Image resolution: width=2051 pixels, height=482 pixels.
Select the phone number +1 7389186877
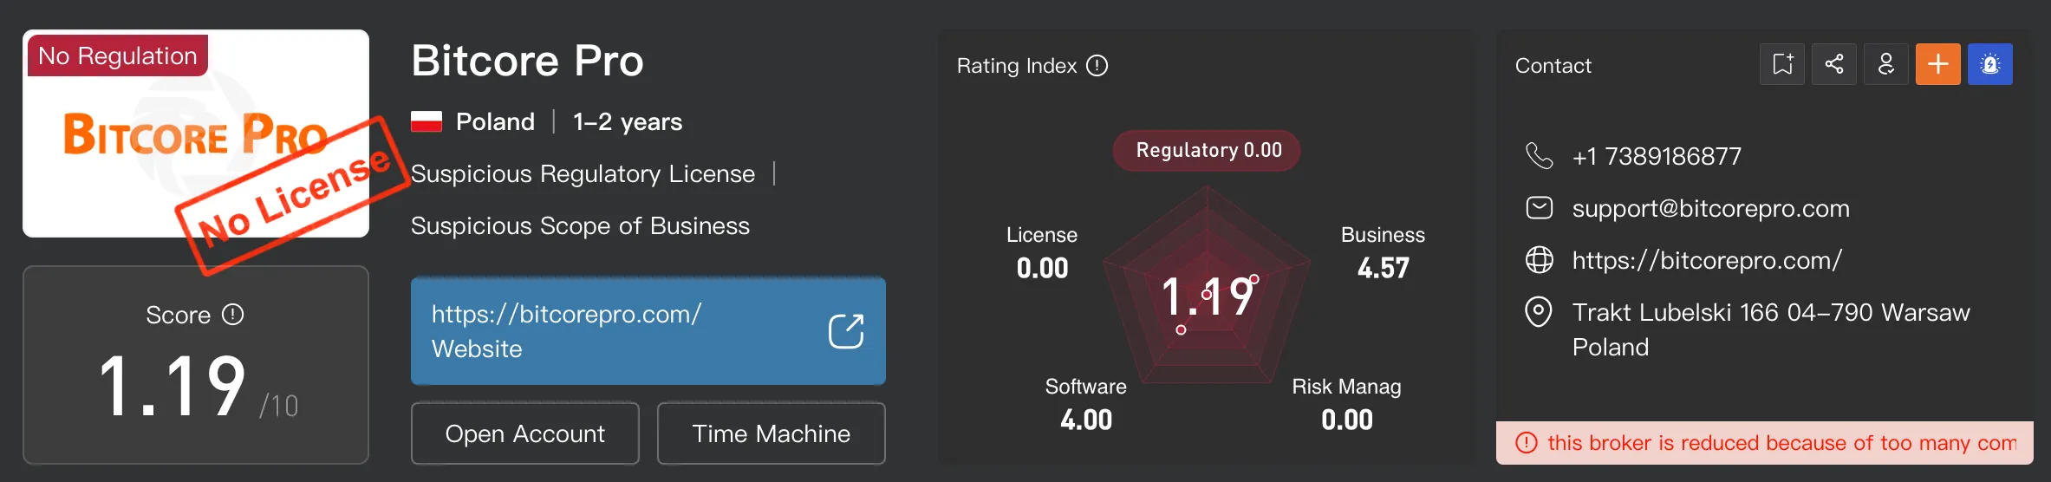1657,156
